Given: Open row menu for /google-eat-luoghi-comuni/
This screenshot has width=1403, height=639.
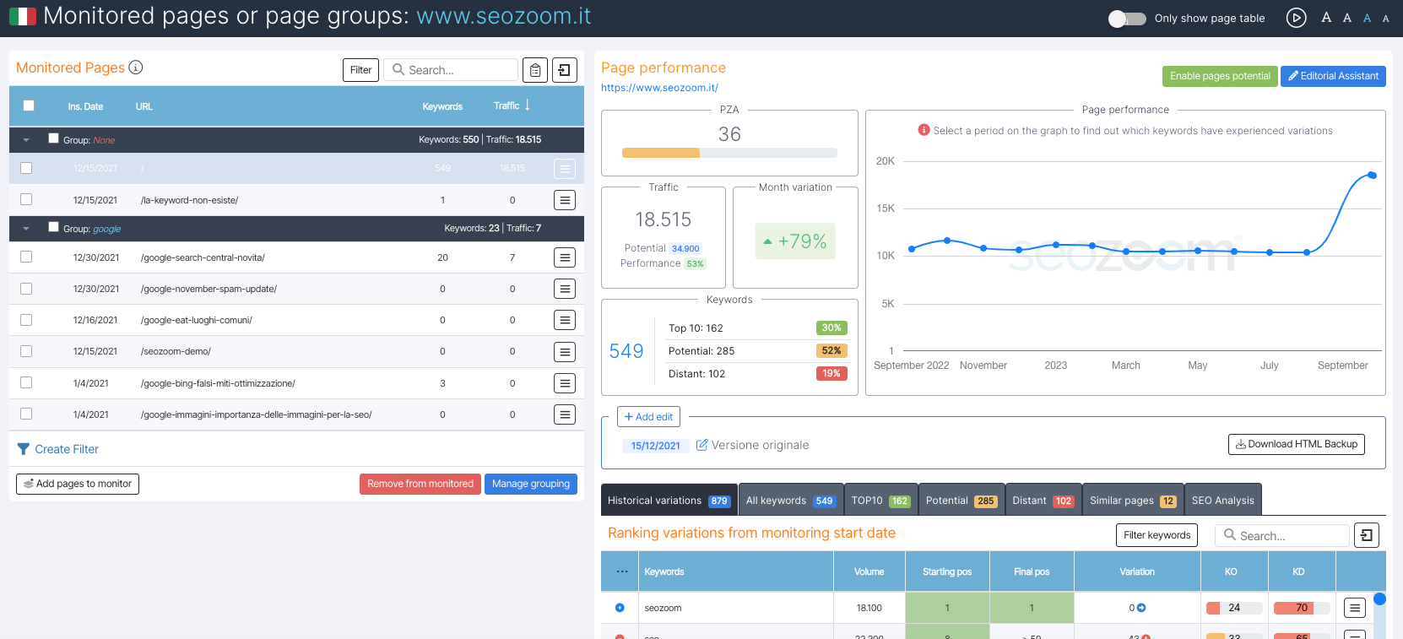Looking at the screenshot, I should [565, 320].
